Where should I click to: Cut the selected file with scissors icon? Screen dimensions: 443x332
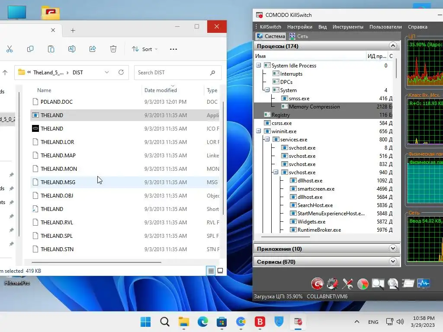tap(10, 49)
